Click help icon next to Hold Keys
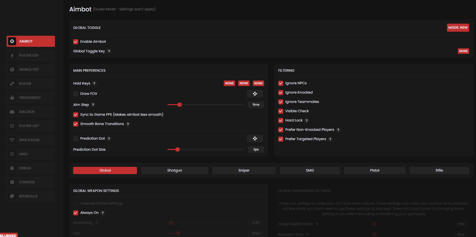 [94, 84]
